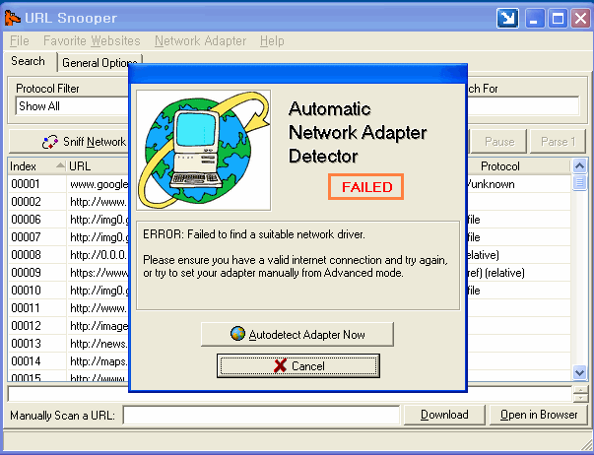Select row 00012 http://image

tap(68, 326)
